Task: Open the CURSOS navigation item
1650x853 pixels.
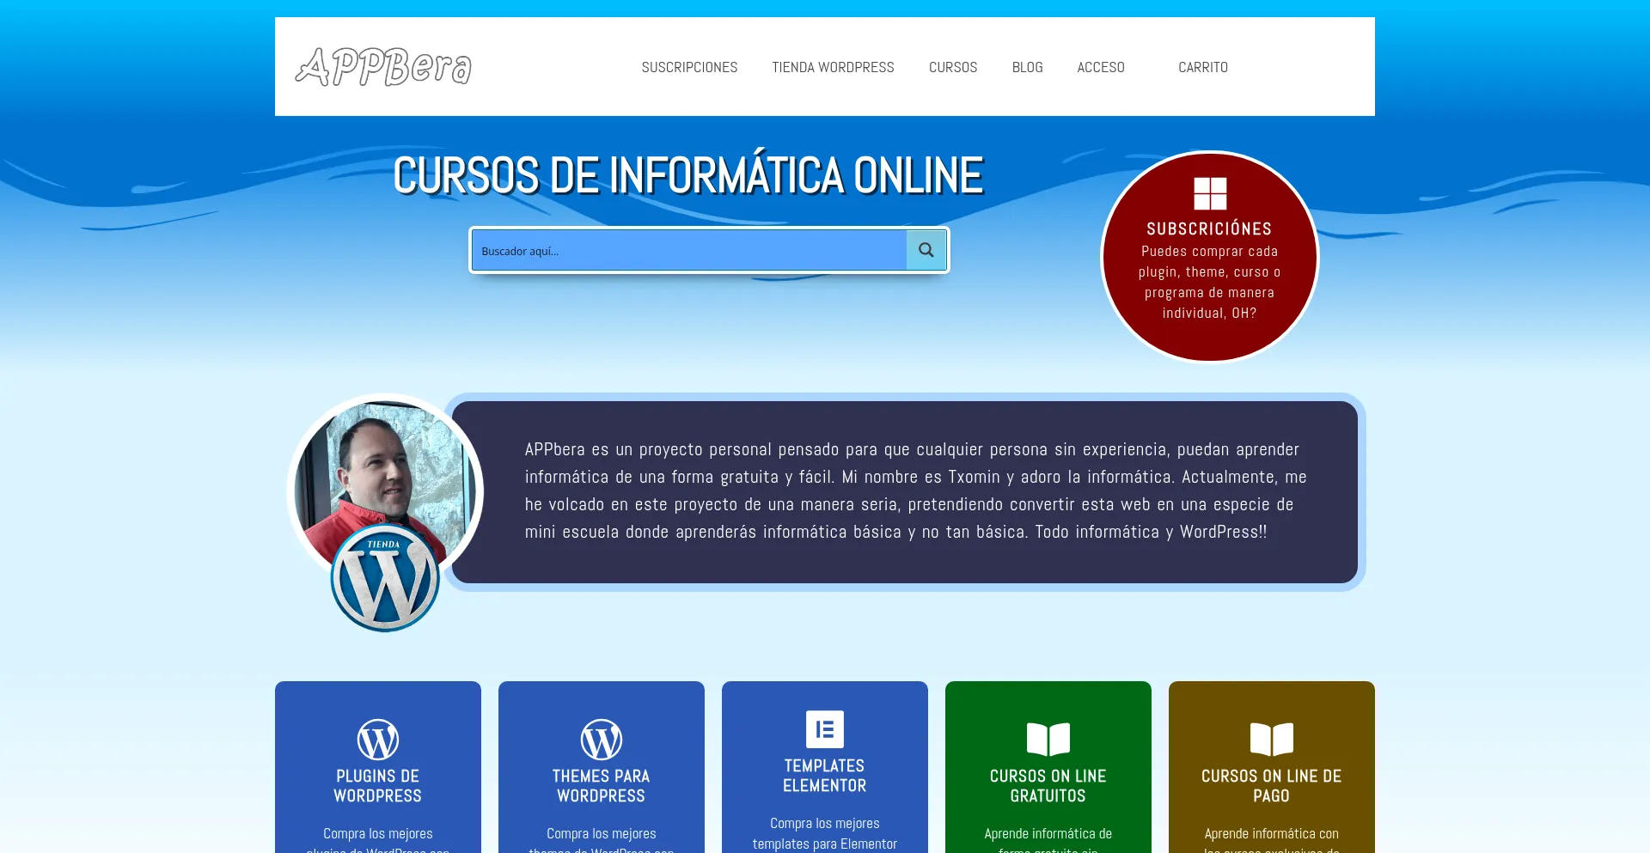Action: pos(952,66)
